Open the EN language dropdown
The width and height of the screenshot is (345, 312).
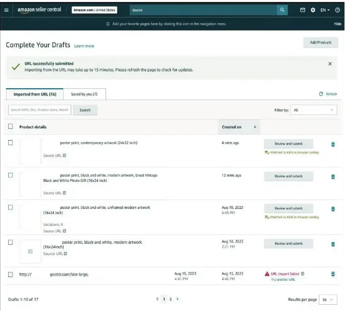(325, 10)
